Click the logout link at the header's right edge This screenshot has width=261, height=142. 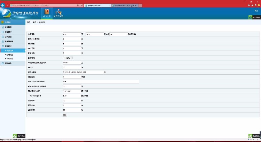click(x=256, y=11)
